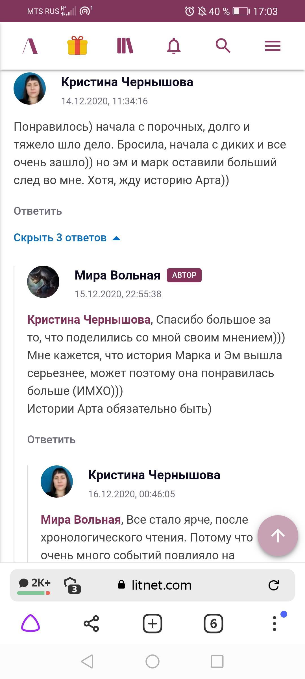Open Мира Вольная's avatar thumbnail

click(43, 282)
